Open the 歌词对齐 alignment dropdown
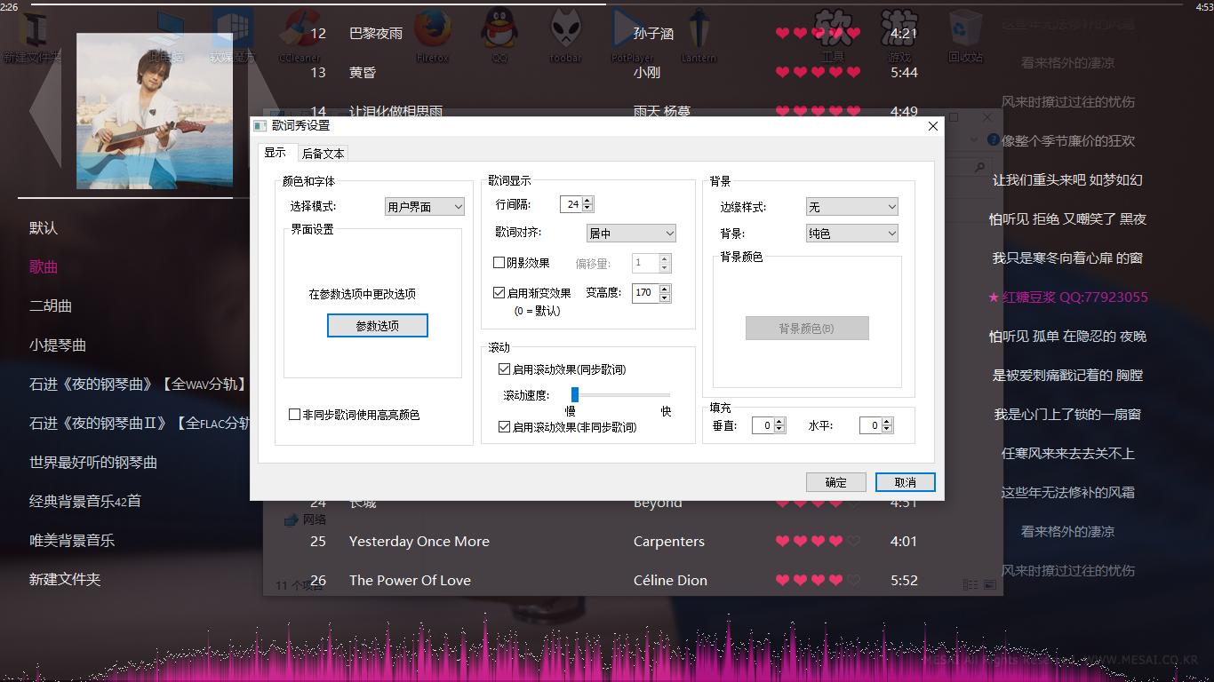Image resolution: width=1214 pixels, height=682 pixels. coord(631,233)
